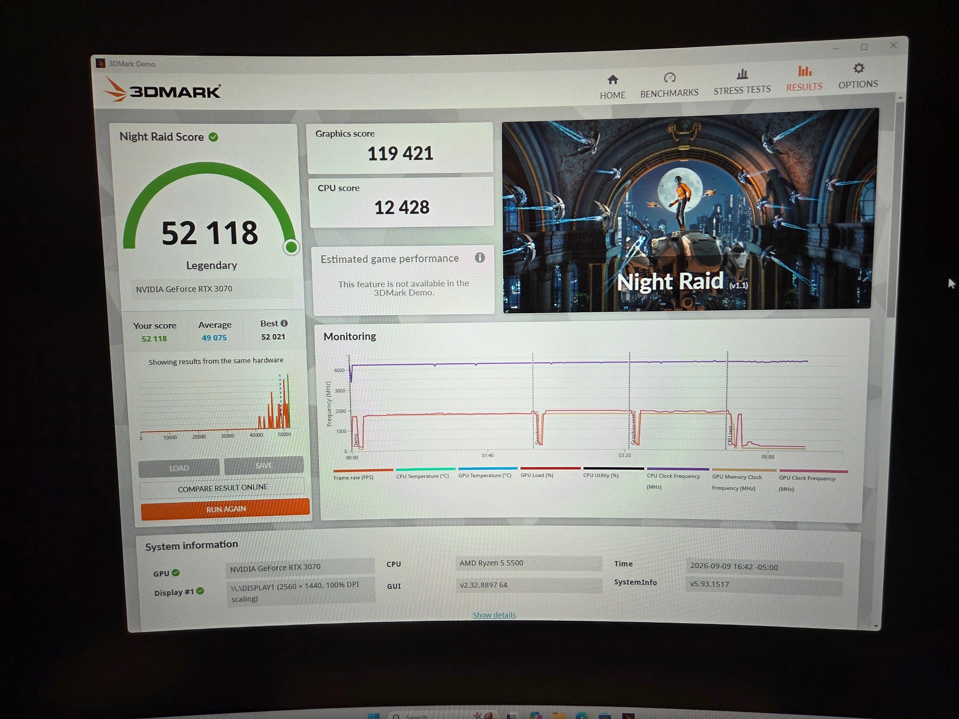
Task: Click the green check next to GPU
Action: [176, 572]
